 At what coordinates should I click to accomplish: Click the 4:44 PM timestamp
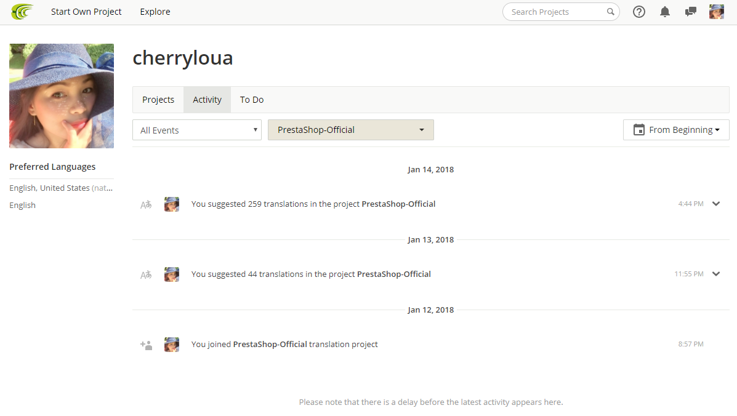690,204
